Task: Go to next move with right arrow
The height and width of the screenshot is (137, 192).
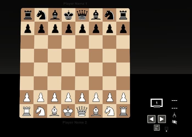Action: click(x=162, y=119)
